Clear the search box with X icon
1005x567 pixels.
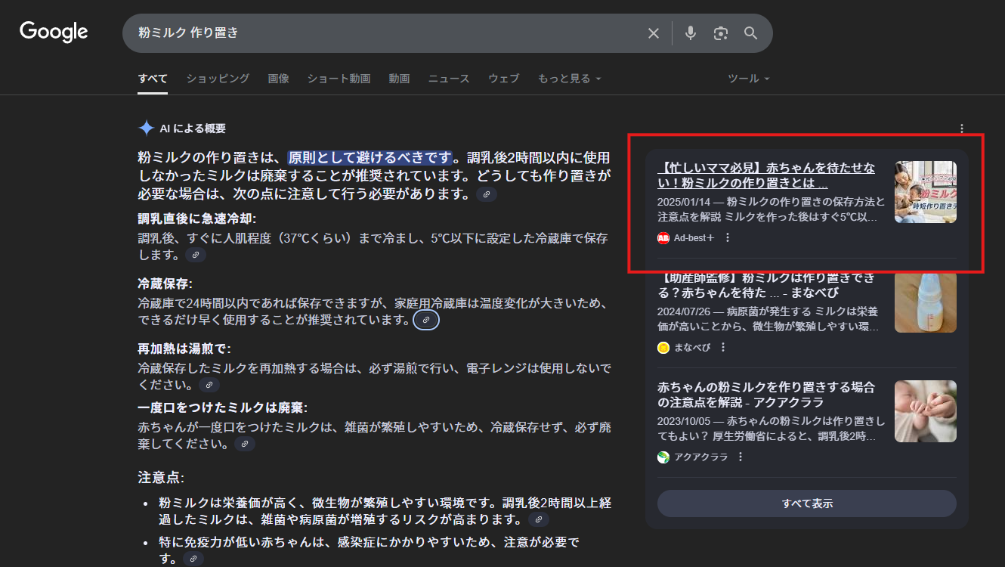(654, 33)
